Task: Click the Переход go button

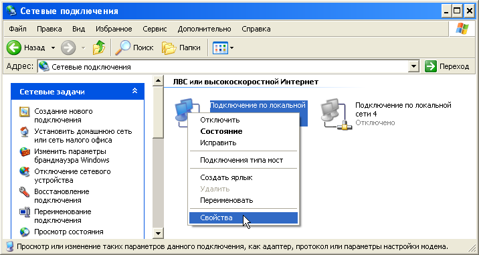Action: [447, 66]
